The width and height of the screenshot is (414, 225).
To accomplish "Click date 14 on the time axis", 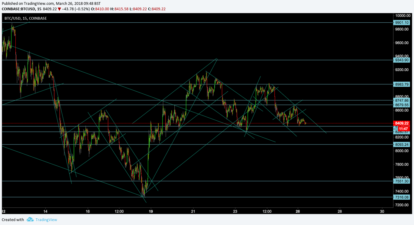I will pyautogui.click(x=45, y=211).
